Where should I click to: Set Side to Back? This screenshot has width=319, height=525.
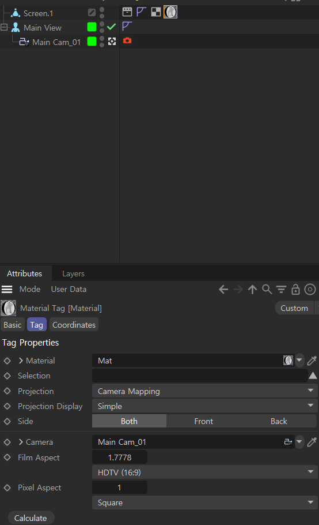[x=279, y=421]
